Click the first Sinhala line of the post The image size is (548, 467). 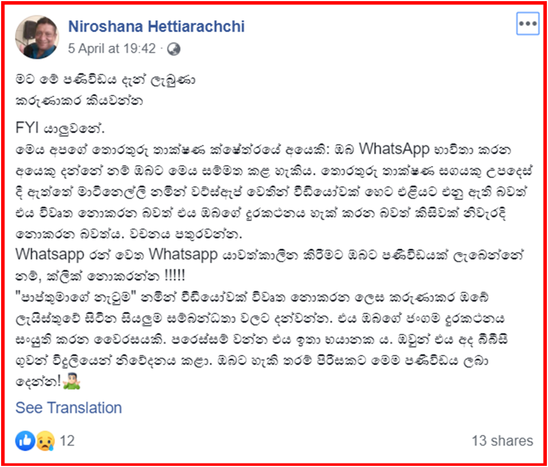(105, 80)
